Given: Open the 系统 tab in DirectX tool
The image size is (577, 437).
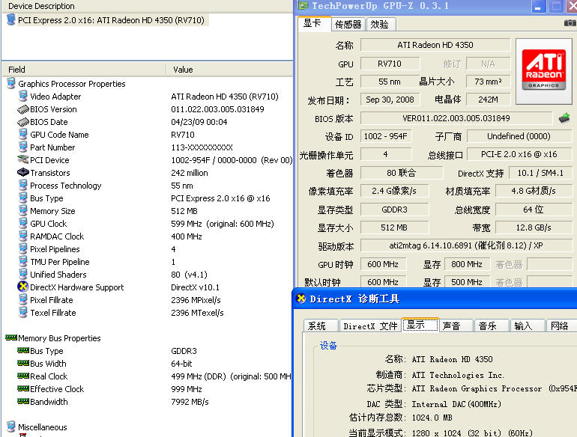Looking at the screenshot, I should pos(320,326).
